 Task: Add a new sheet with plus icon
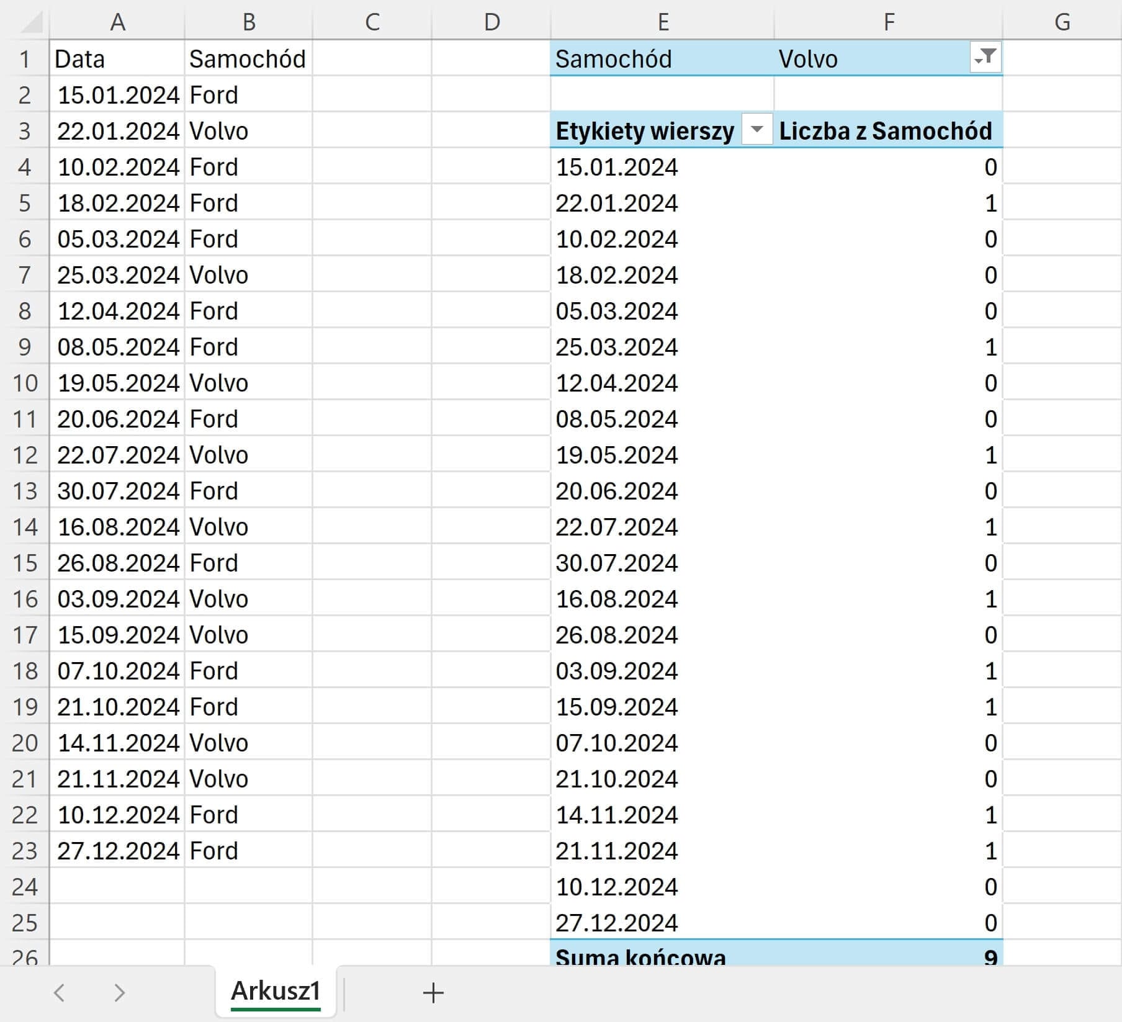(433, 993)
